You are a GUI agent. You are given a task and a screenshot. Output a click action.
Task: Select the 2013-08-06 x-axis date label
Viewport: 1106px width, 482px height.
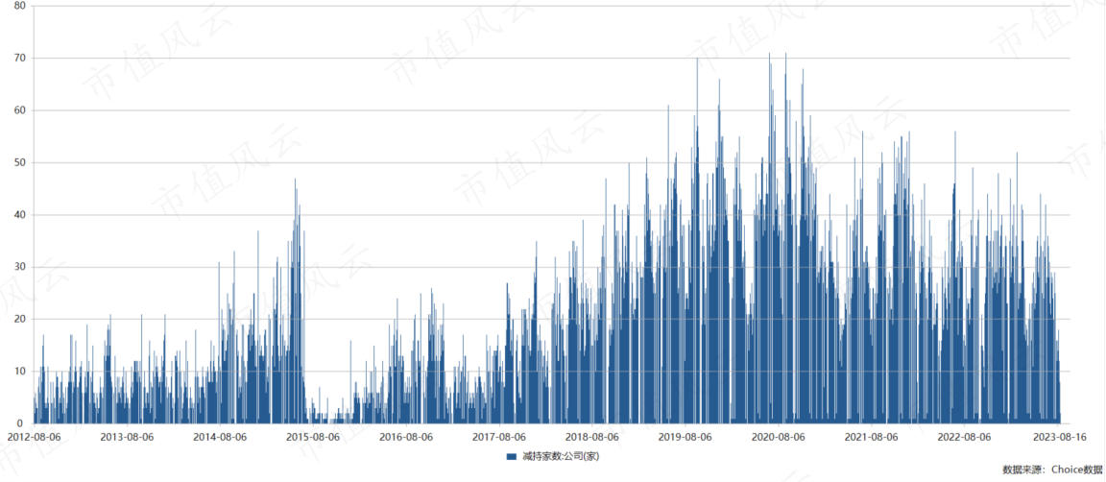click(127, 437)
